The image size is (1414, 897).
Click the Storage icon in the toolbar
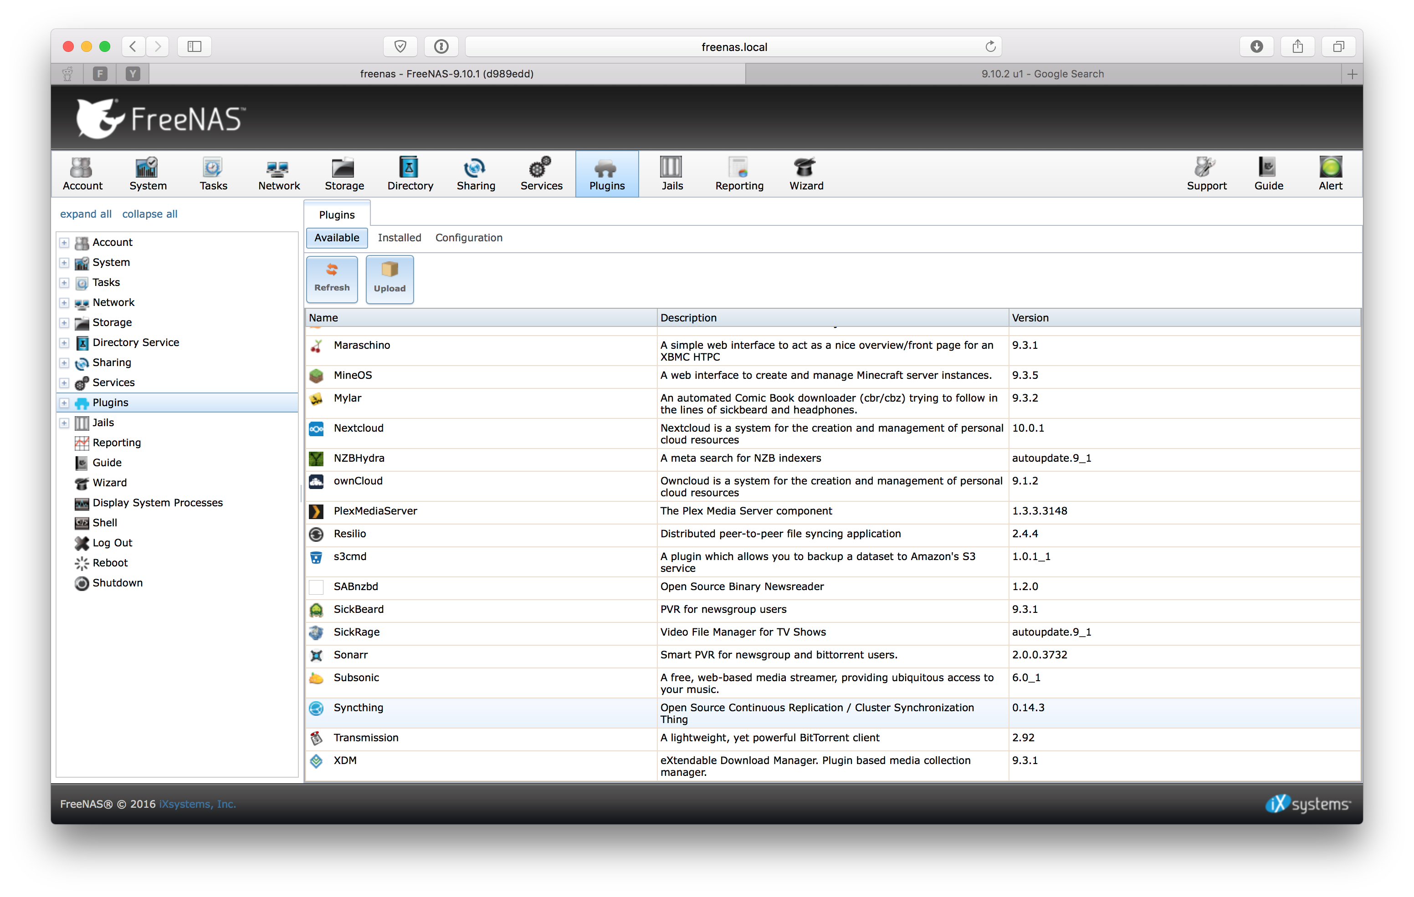(x=344, y=173)
